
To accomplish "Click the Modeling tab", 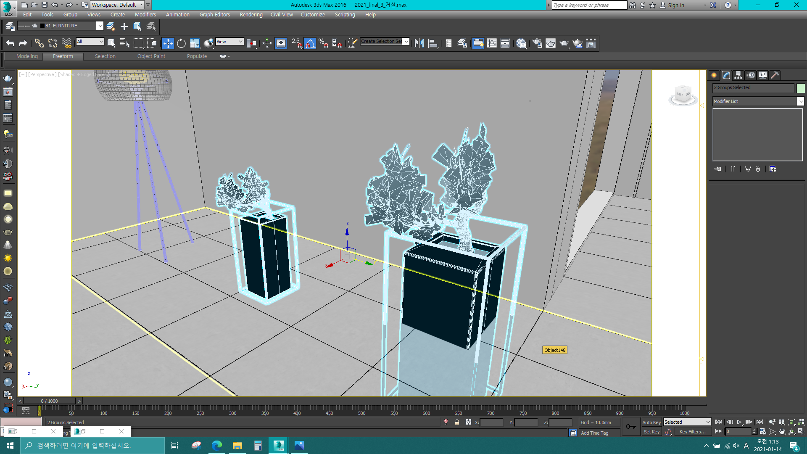I will 26,55.
